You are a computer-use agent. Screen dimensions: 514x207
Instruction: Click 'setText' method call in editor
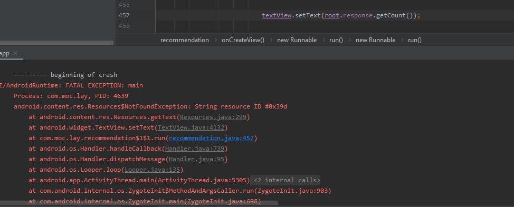(x=308, y=15)
